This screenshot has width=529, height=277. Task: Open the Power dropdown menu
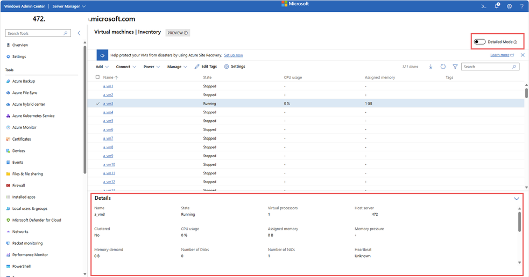click(151, 67)
